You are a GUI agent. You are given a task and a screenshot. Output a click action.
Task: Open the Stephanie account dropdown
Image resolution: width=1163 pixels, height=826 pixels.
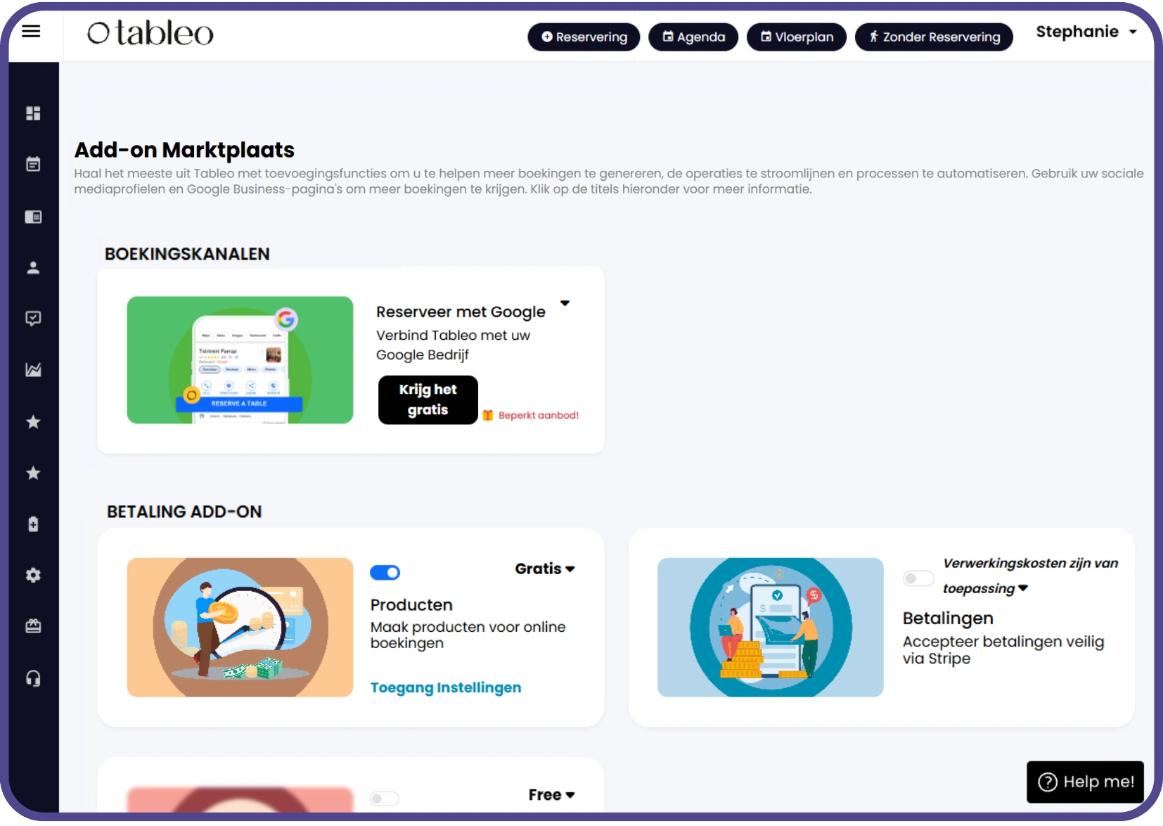[1086, 32]
